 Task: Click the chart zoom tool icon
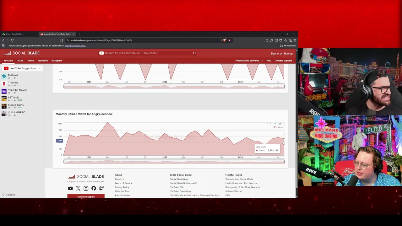point(267,124)
